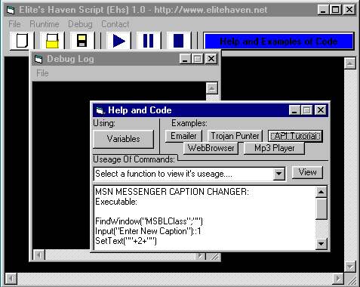Open the Runtime menu

tap(45, 24)
